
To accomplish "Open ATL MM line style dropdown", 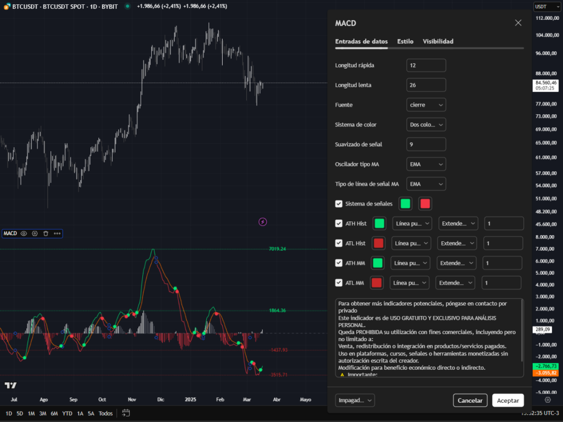I will pos(409,283).
